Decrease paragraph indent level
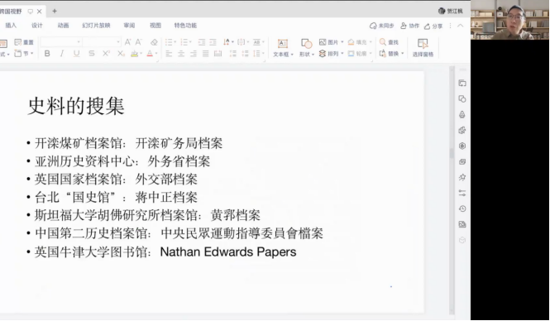This screenshot has width=550, height=321. tap(202, 42)
